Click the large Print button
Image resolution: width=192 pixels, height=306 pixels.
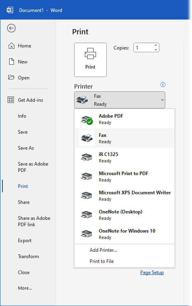coord(90,60)
